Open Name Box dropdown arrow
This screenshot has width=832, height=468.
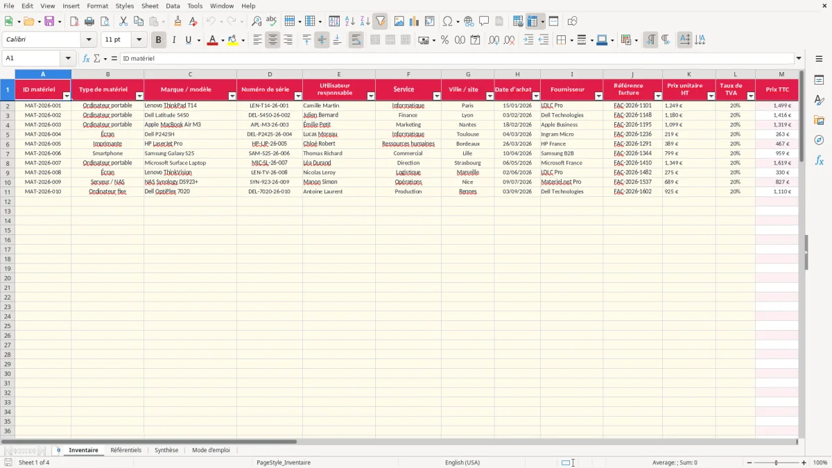coord(68,58)
